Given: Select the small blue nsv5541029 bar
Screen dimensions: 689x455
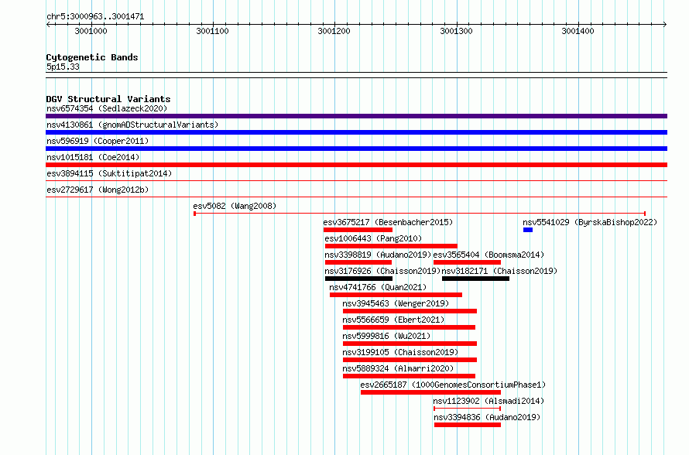Looking at the screenshot, I should tap(528, 230).
